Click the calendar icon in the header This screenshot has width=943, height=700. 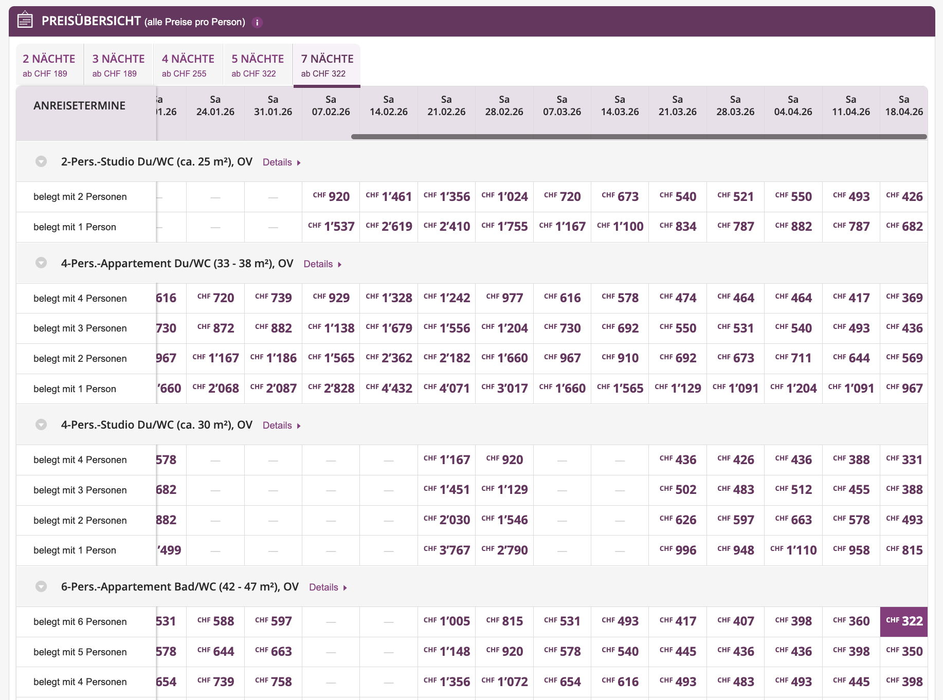[25, 21]
